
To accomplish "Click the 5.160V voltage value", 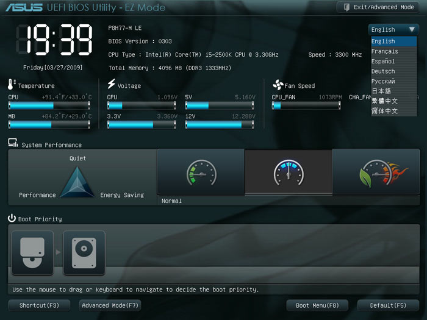I will (245, 97).
